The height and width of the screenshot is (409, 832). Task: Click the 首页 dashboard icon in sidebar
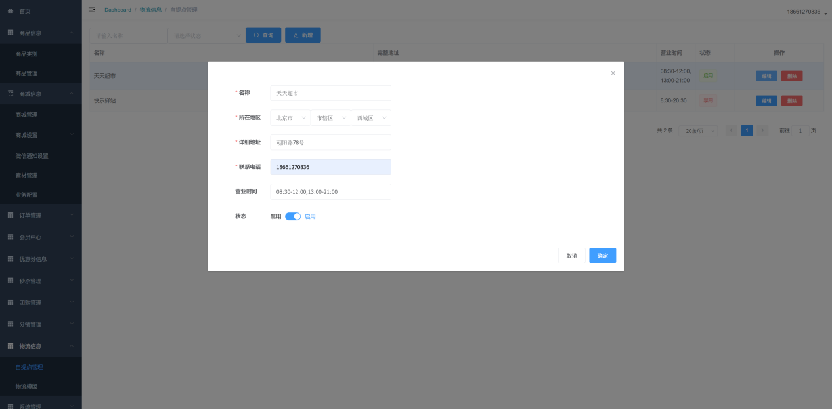point(11,12)
